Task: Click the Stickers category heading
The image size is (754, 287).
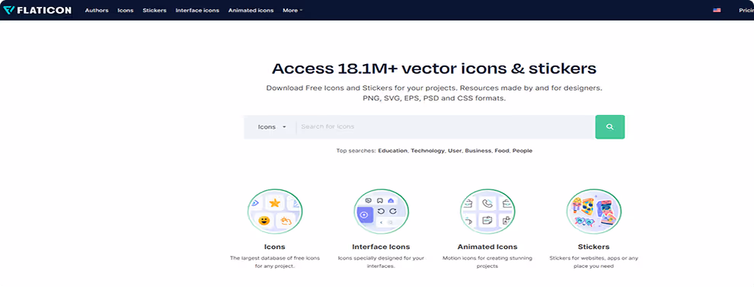Action: click(x=594, y=247)
